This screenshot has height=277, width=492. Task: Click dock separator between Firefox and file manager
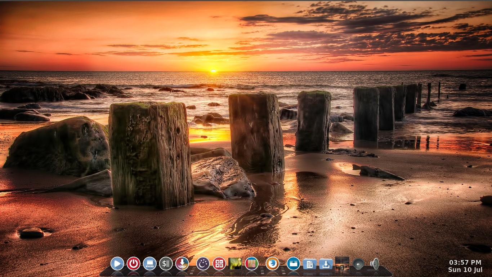[x=283, y=271]
